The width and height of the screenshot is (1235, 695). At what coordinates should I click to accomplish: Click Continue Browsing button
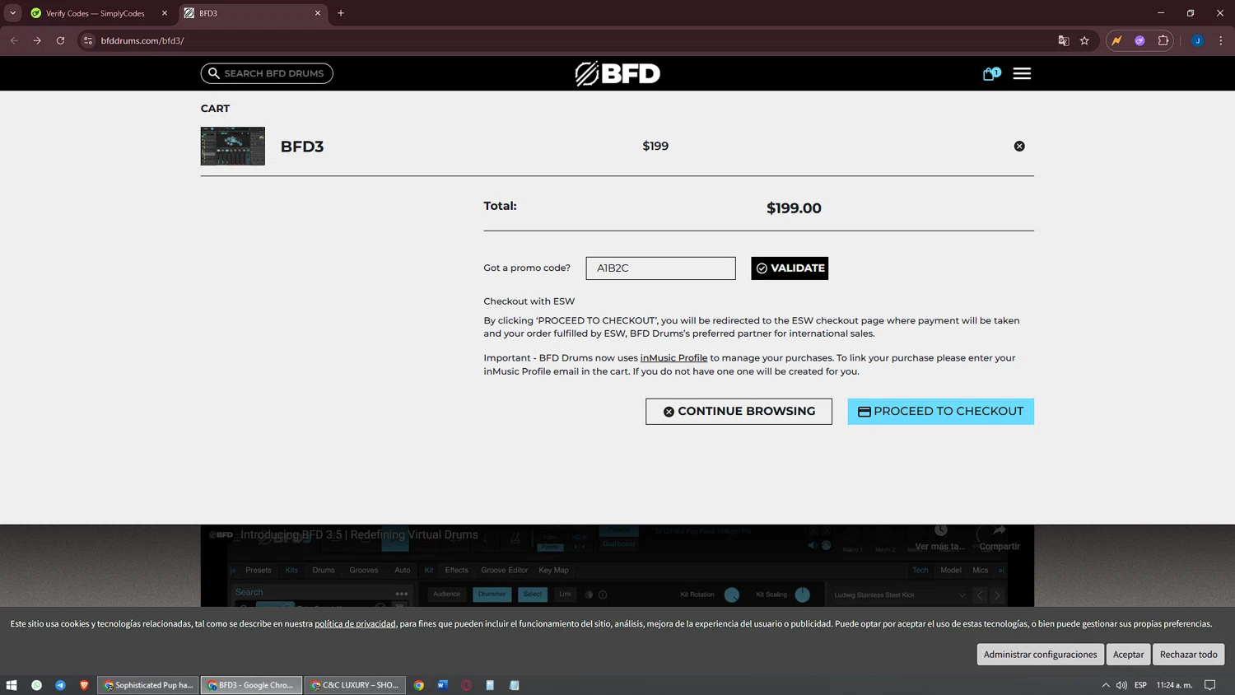(x=739, y=411)
